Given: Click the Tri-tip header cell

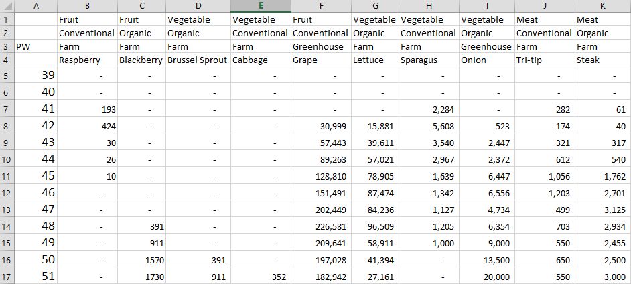Looking at the screenshot, I should click(545, 60).
